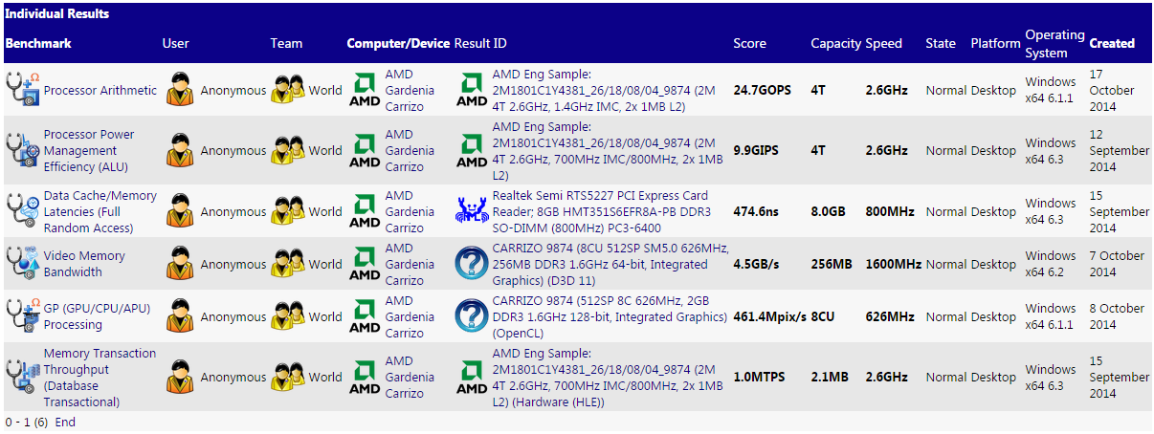1154x434 pixels.
Task: Open the Video Memory Bandwidth benchmark link
Action: [84, 264]
